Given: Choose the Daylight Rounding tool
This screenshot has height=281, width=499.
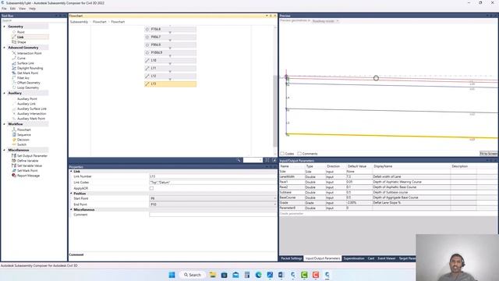Looking at the screenshot, I should click(x=30, y=68).
